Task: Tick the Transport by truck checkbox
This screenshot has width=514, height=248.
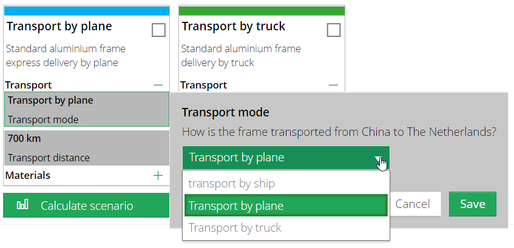Action: tap(333, 30)
